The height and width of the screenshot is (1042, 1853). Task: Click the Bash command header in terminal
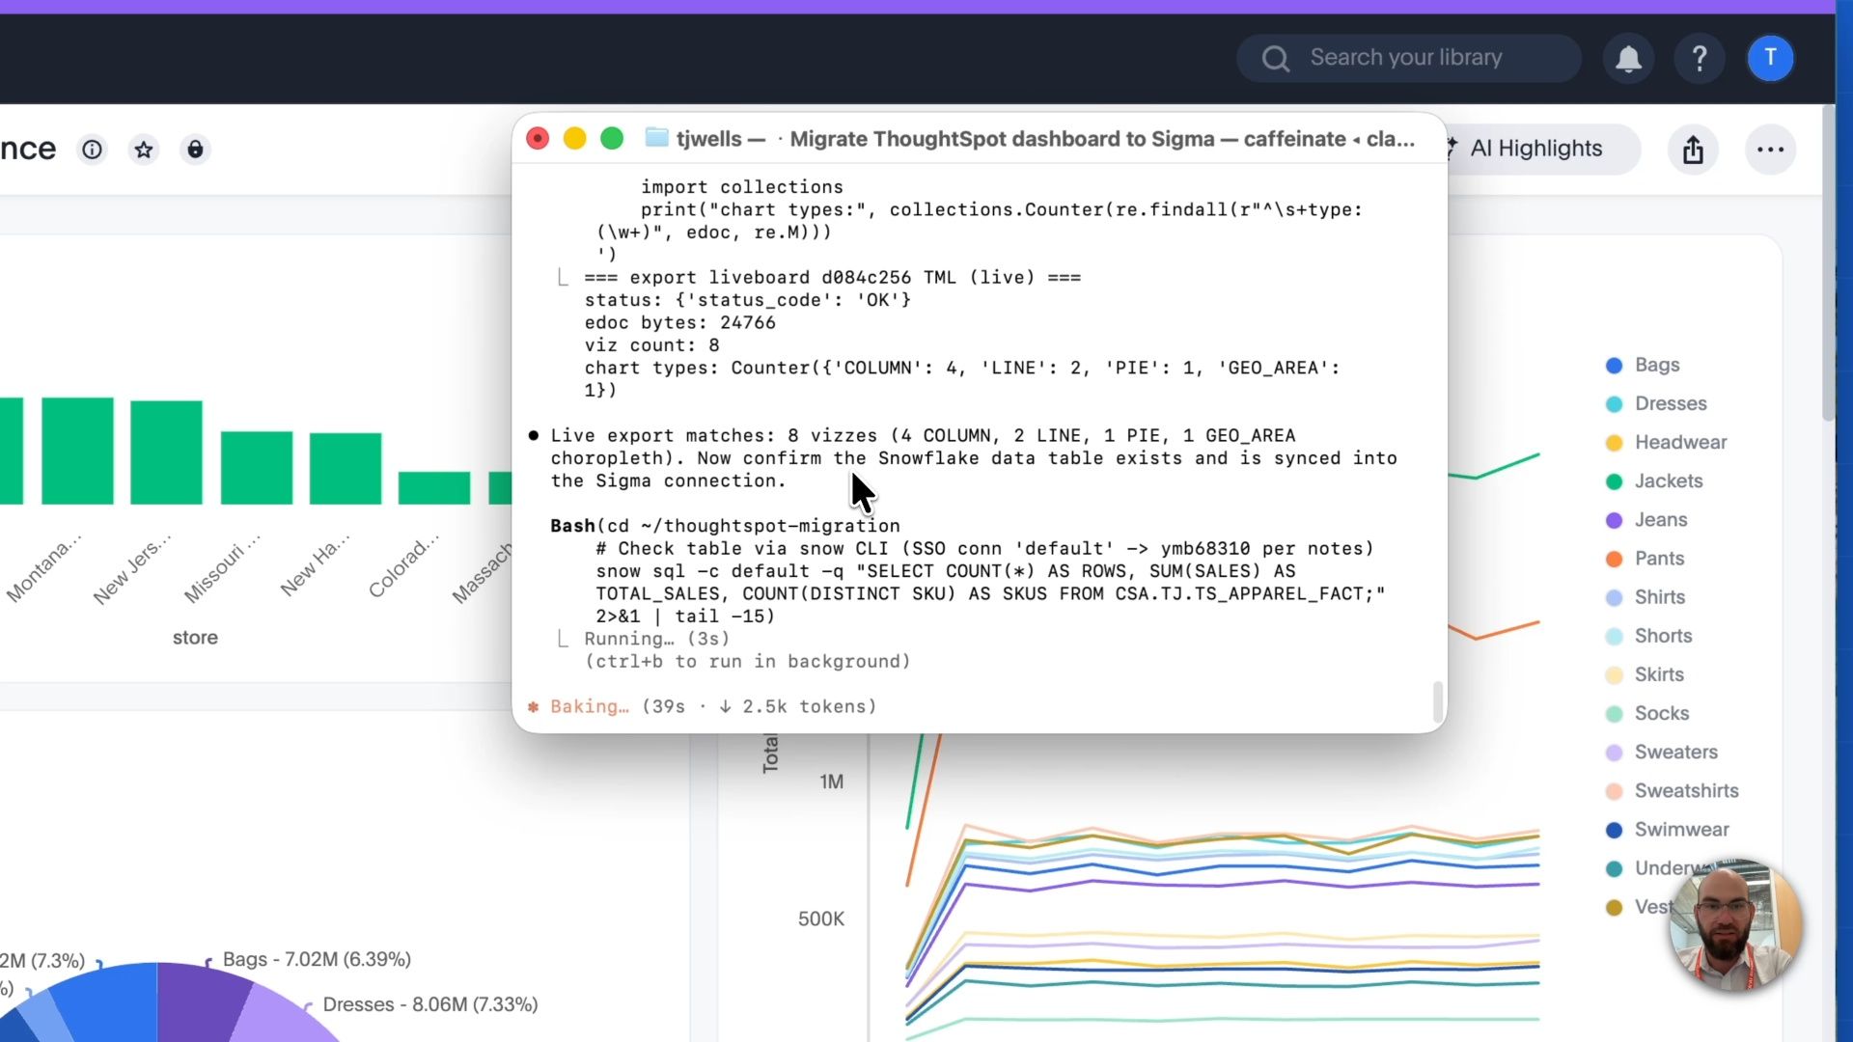(x=725, y=526)
